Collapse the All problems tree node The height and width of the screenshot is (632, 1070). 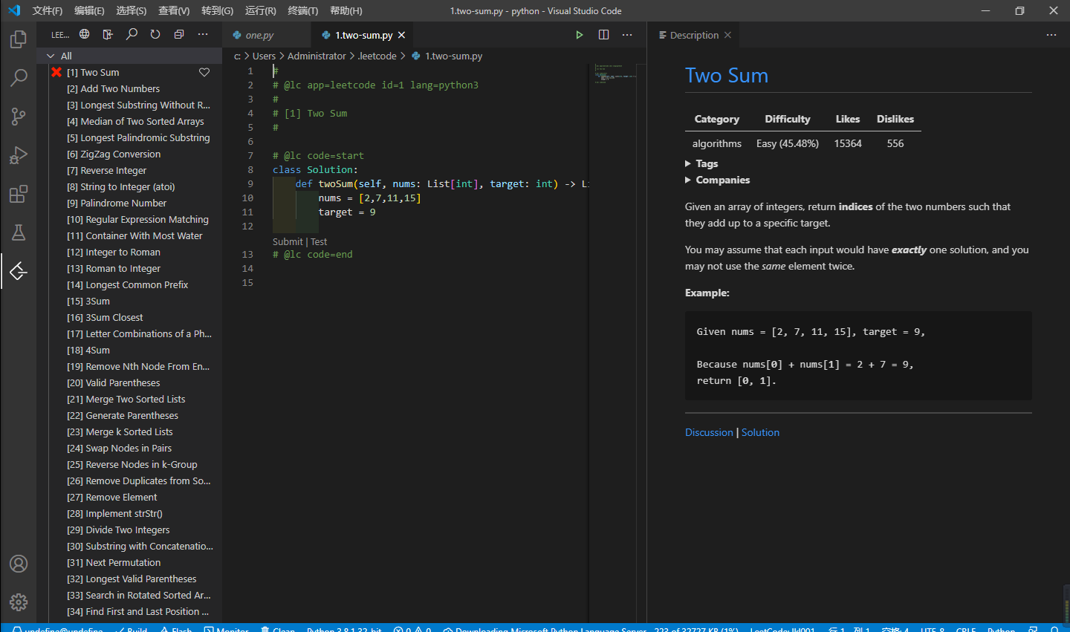(x=51, y=56)
